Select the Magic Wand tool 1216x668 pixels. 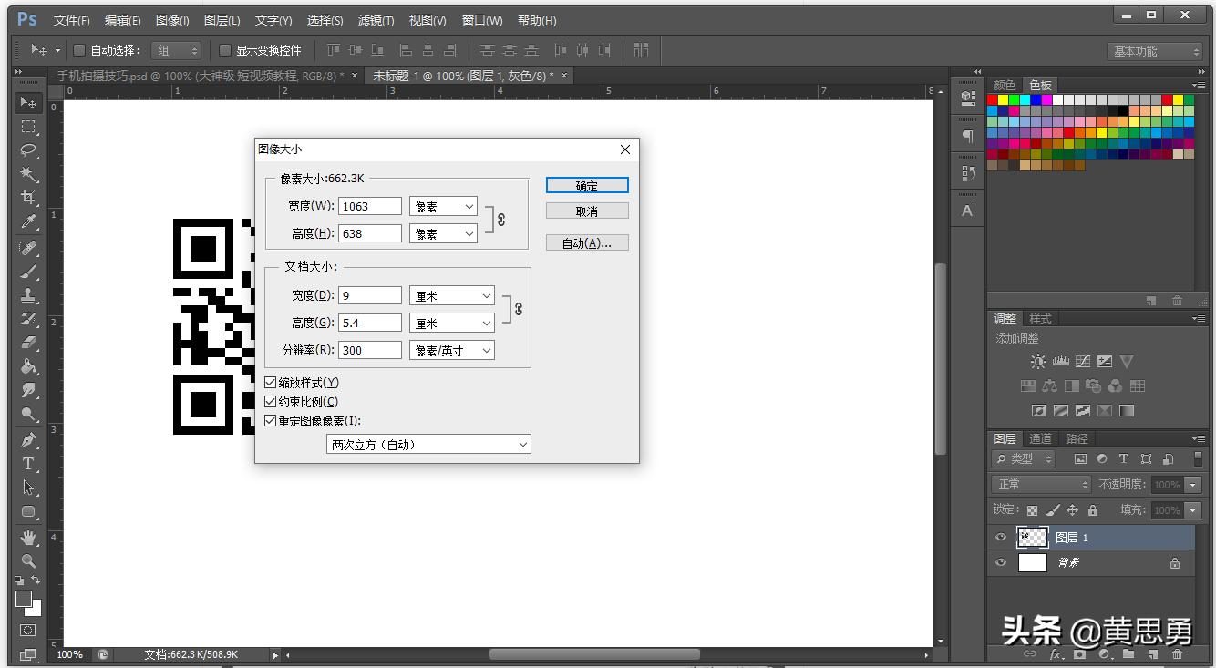pyautogui.click(x=28, y=174)
